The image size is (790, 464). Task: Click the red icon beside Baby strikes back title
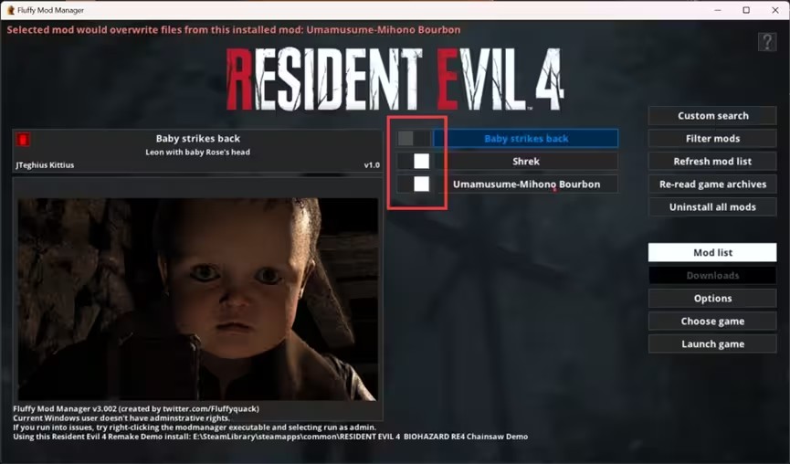point(23,140)
